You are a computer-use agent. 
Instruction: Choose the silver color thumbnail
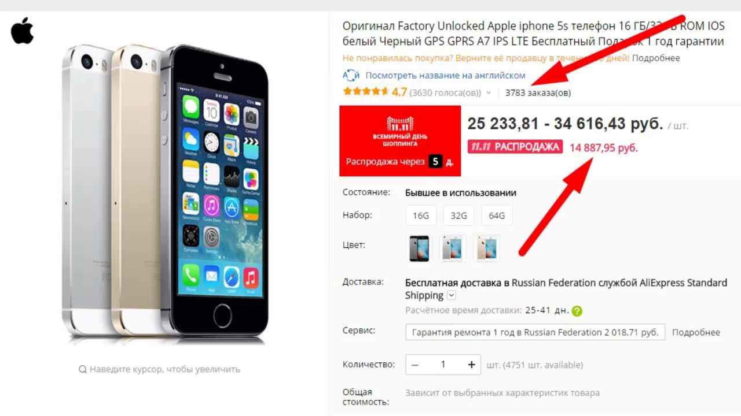point(453,248)
